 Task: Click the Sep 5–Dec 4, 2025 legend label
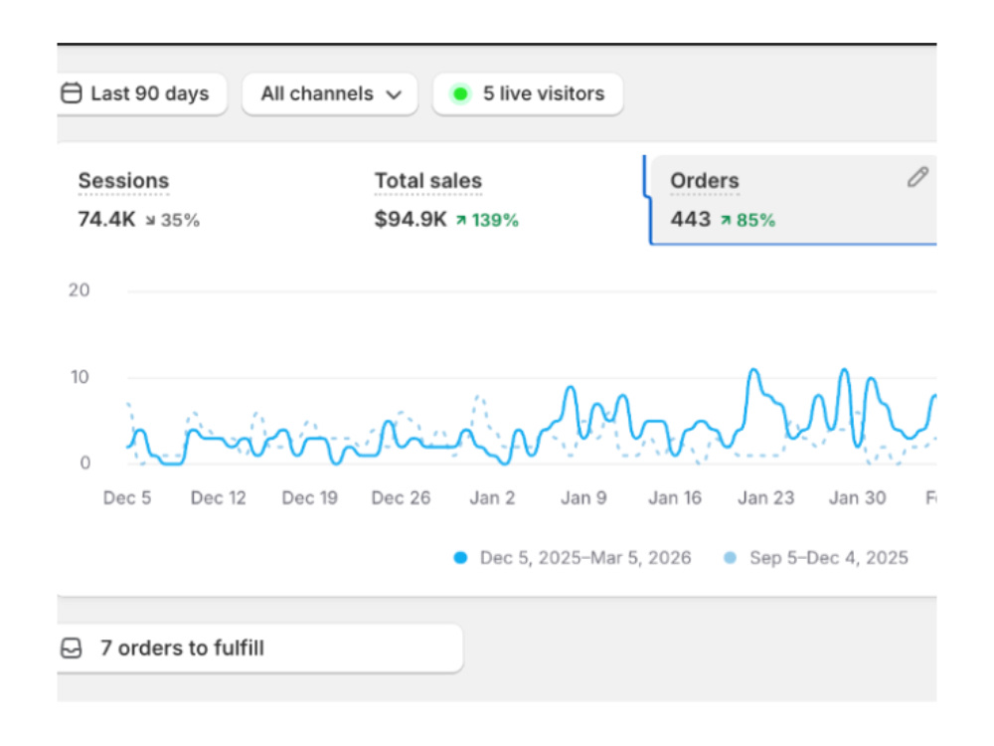click(829, 558)
